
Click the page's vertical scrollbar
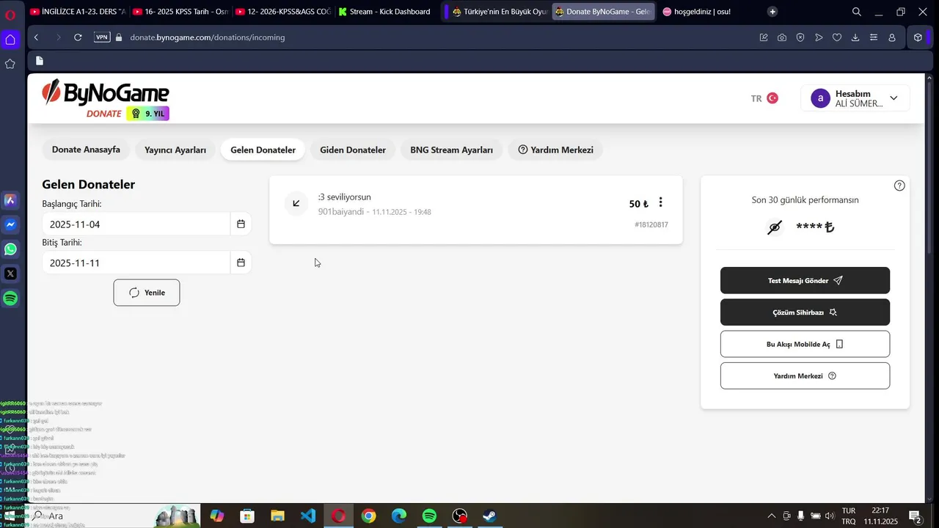pyautogui.click(x=930, y=167)
